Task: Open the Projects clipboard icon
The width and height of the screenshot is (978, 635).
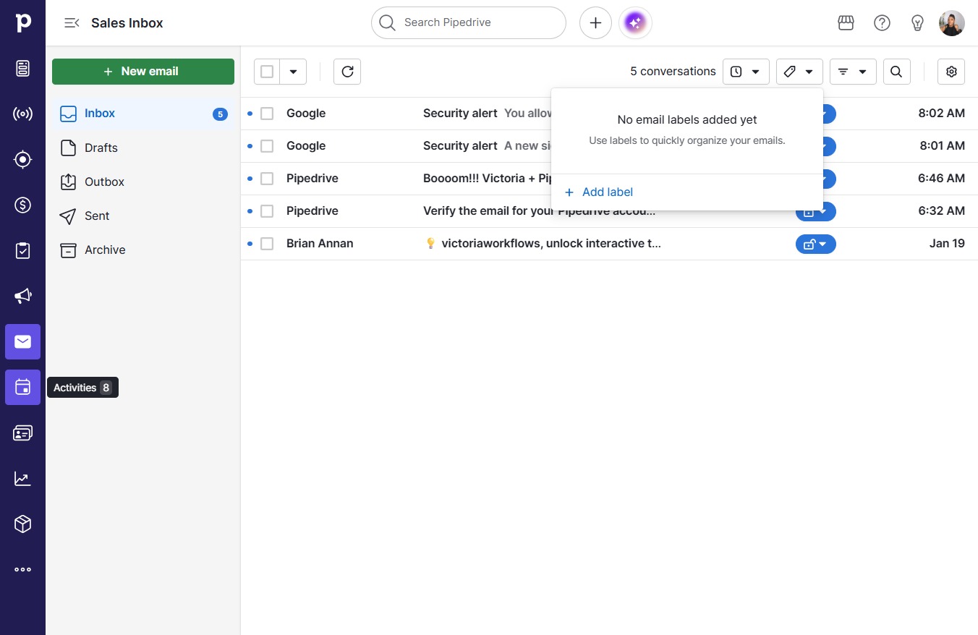Action: point(22,251)
